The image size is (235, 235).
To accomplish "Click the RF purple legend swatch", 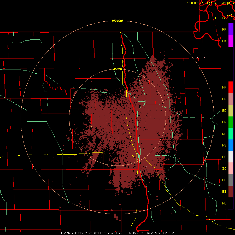I will [231, 29].
